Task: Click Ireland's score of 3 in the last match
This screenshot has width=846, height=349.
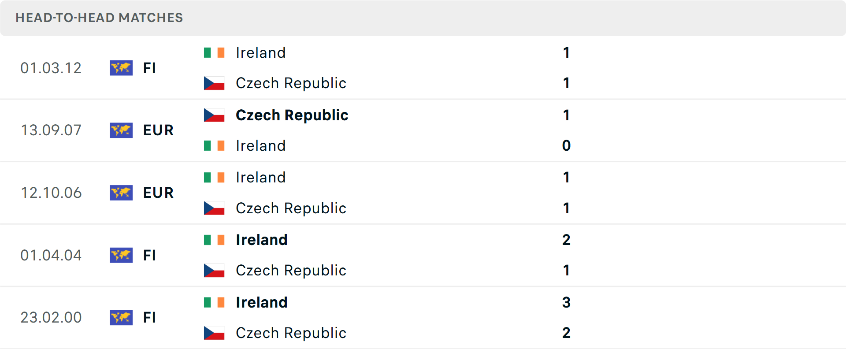Action: click(x=566, y=303)
